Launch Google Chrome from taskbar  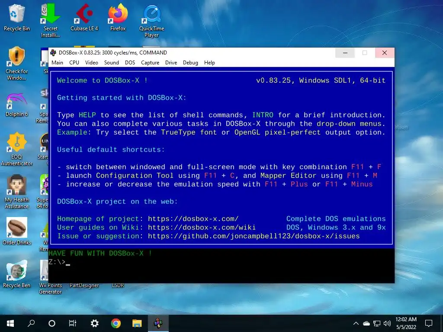coord(116,323)
